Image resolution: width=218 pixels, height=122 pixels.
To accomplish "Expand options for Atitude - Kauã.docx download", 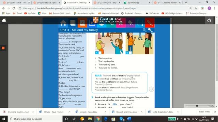I will (x=105, y=112).
